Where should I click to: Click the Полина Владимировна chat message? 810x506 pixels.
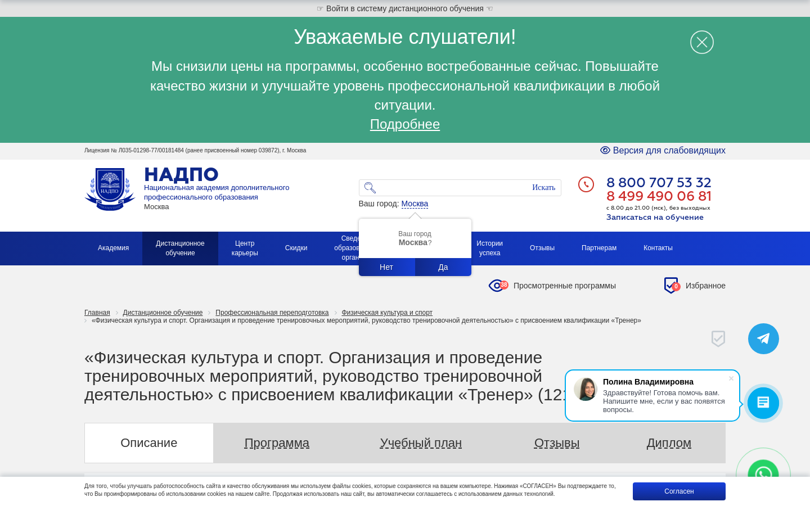tap(664, 401)
